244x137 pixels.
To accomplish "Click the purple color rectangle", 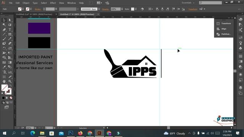I will [x=39, y=28].
